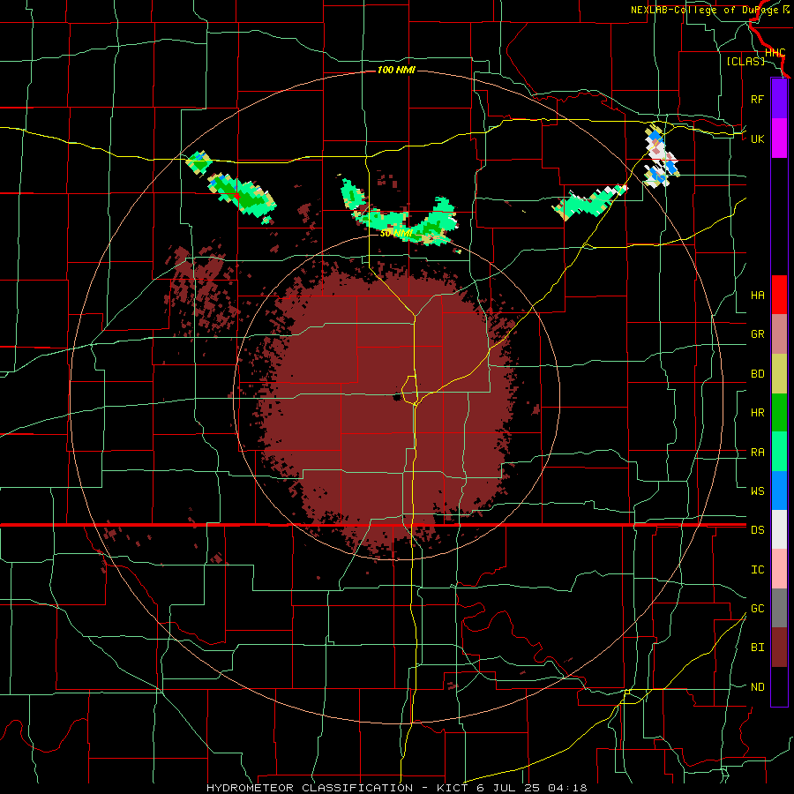
Task: Click the GC legend label
Action: point(757,609)
